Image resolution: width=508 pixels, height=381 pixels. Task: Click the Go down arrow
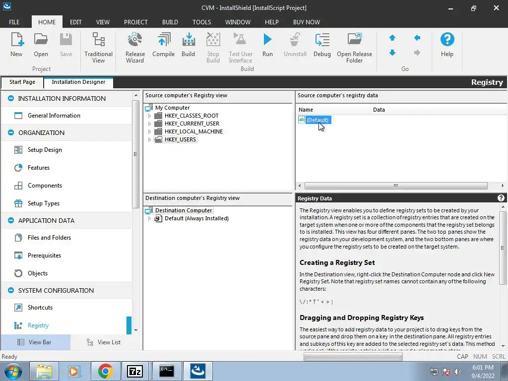(x=392, y=53)
